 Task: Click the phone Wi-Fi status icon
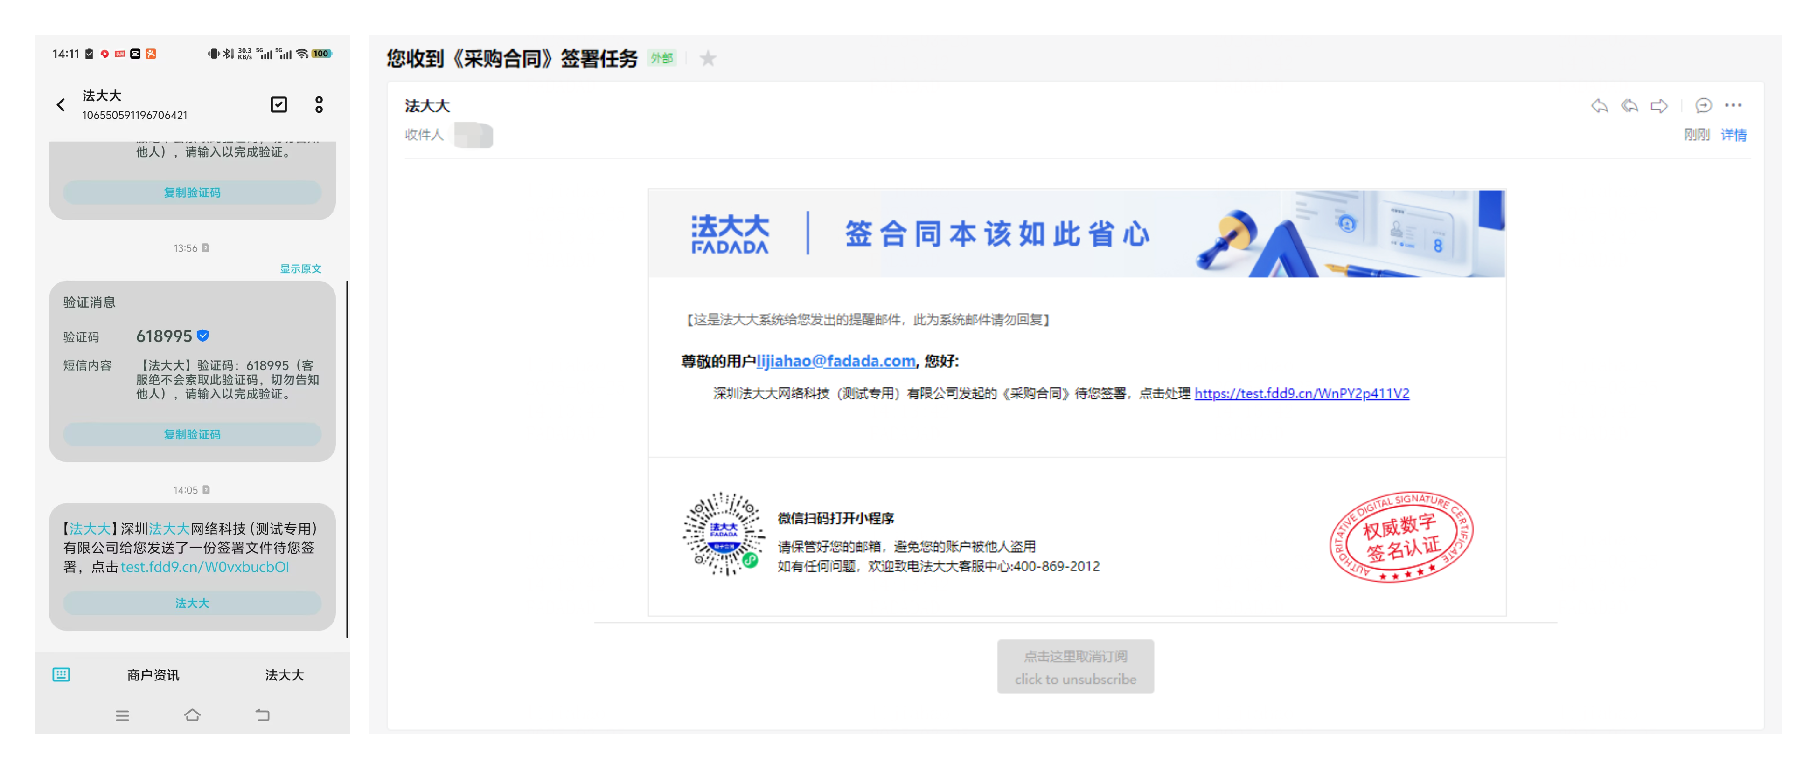(302, 54)
